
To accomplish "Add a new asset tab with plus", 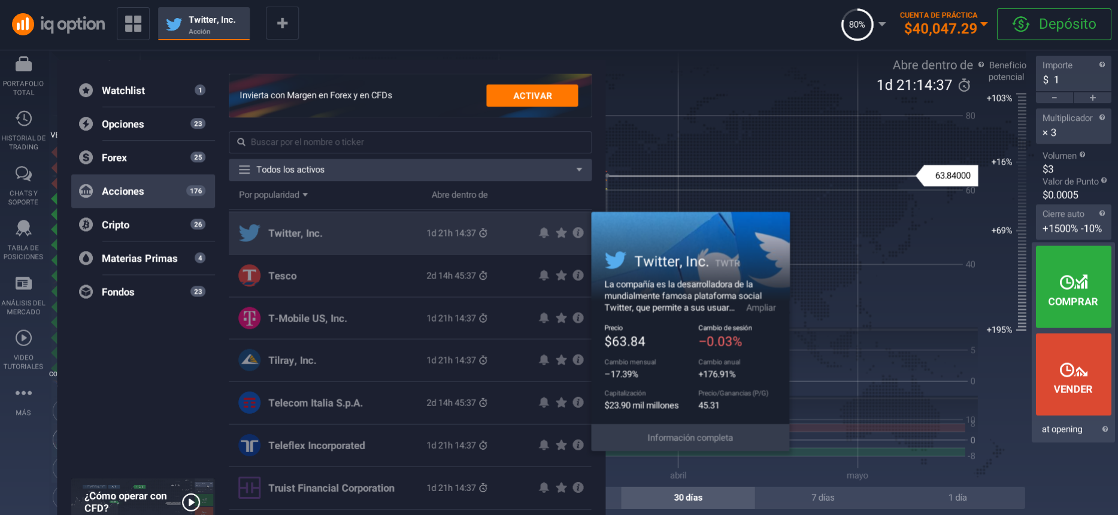I will click(282, 23).
